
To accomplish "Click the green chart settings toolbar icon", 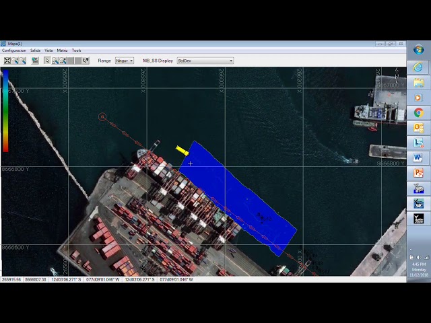I will pyautogui.click(x=35, y=61).
